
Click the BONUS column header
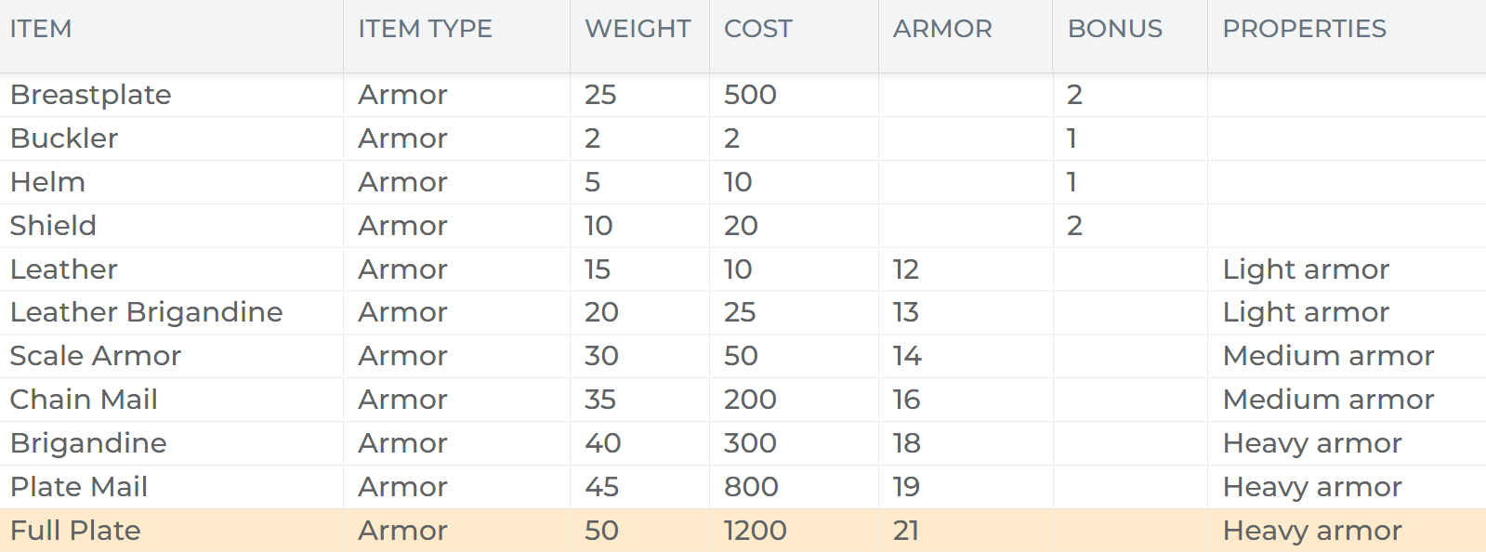(1114, 29)
